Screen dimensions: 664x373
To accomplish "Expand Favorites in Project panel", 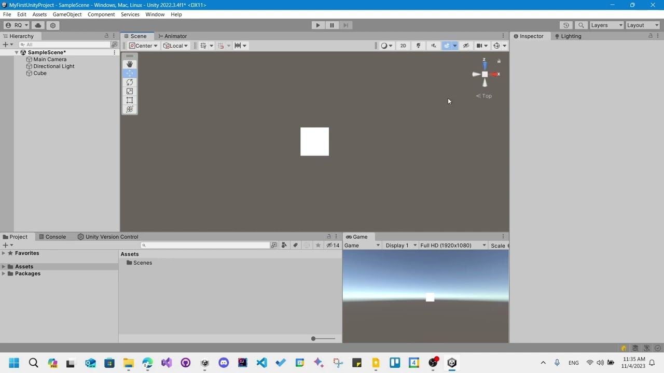I will click(x=4, y=253).
